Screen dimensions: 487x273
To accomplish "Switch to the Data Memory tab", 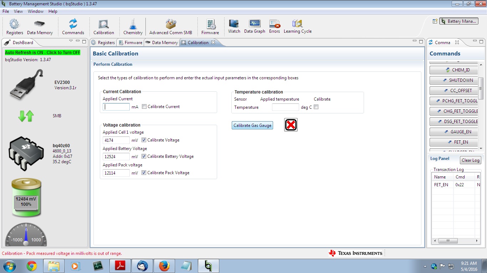I will (162, 43).
